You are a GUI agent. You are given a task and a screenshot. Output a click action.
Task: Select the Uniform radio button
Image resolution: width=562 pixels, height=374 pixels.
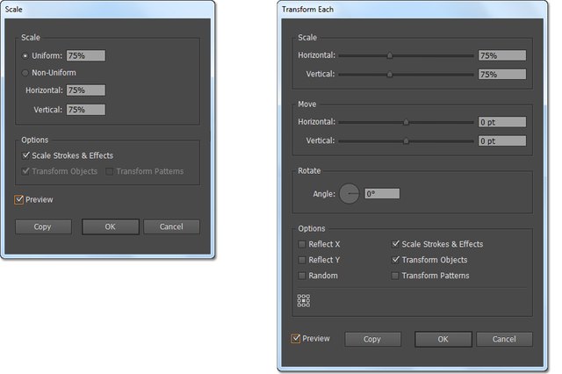click(25, 56)
